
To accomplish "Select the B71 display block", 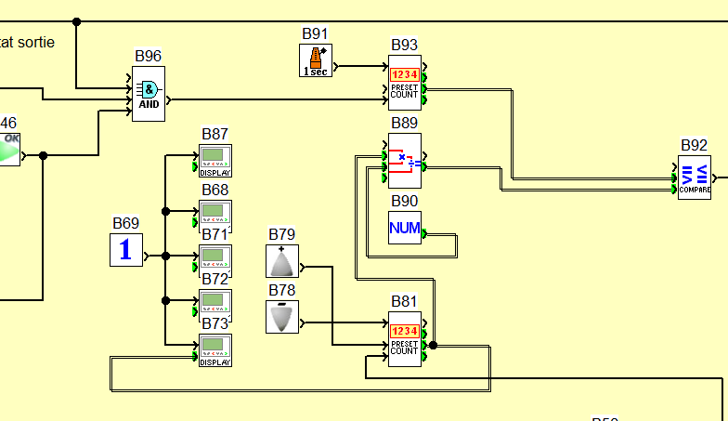I will click(x=215, y=257).
